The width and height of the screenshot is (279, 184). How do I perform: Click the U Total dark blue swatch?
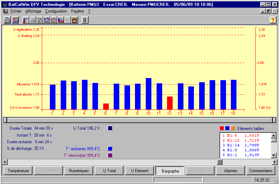pos(110,128)
